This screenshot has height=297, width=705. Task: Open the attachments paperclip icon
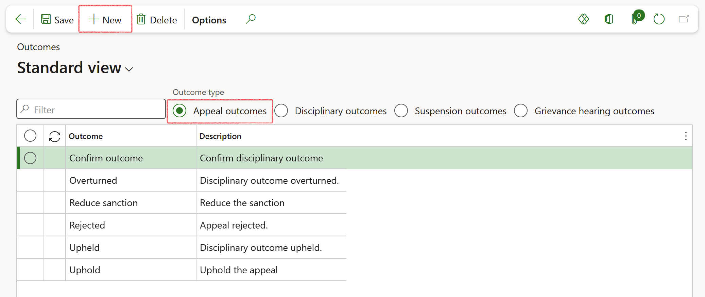(x=634, y=19)
